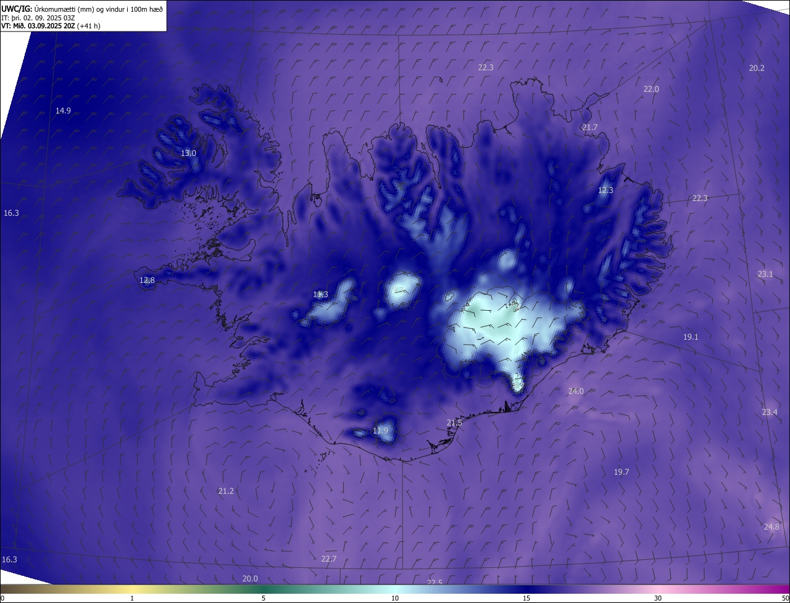Click the 21.5 value label

tap(454, 422)
